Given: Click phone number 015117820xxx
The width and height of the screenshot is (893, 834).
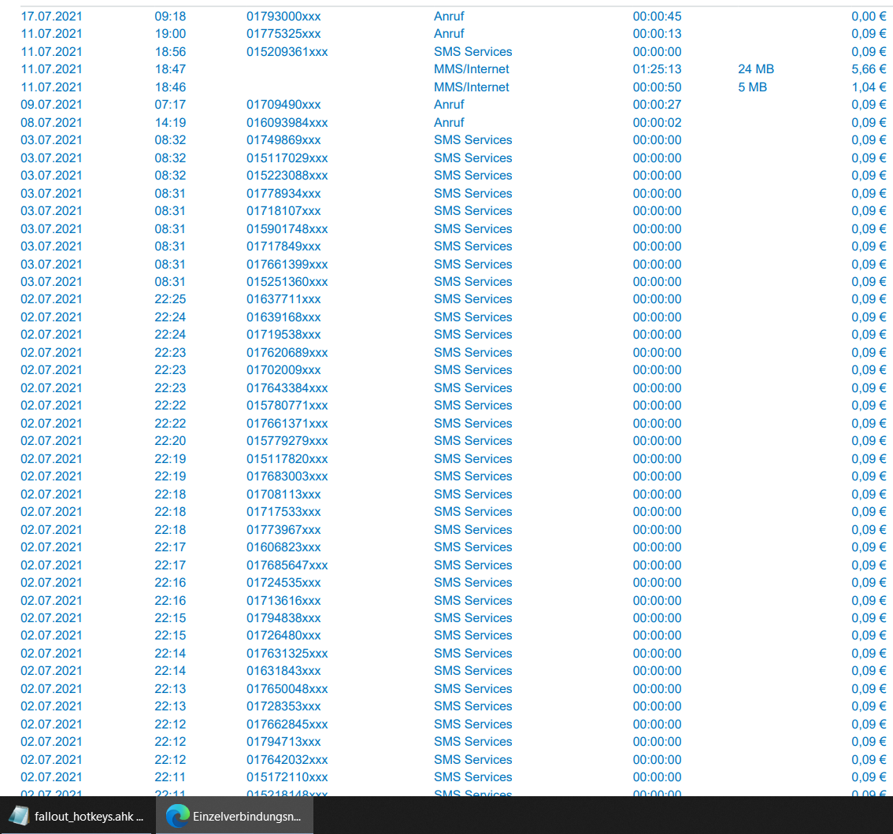Looking at the screenshot, I should 287,458.
